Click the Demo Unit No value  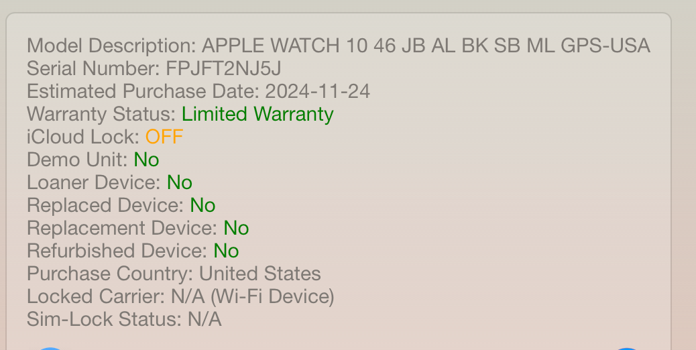(146, 160)
